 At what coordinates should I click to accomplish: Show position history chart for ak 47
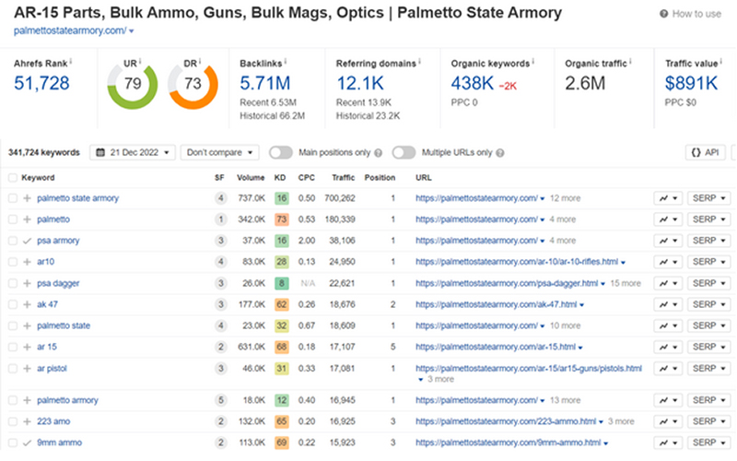(x=668, y=305)
